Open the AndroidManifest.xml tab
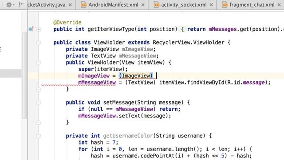The width and height of the screenshot is (284, 160). click(113, 5)
